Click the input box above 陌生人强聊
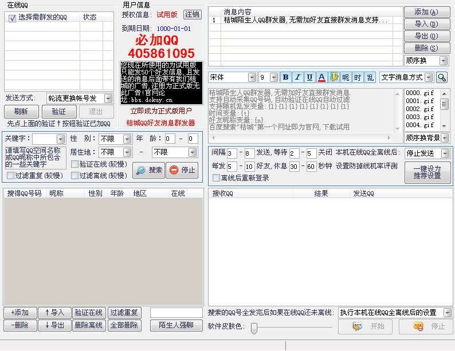 (176, 313)
